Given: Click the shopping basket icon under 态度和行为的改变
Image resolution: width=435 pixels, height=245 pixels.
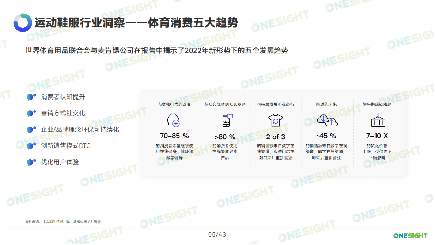Looking at the screenshot, I should click(x=174, y=119).
